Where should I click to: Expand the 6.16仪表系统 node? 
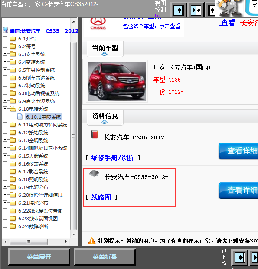click(x=5, y=163)
